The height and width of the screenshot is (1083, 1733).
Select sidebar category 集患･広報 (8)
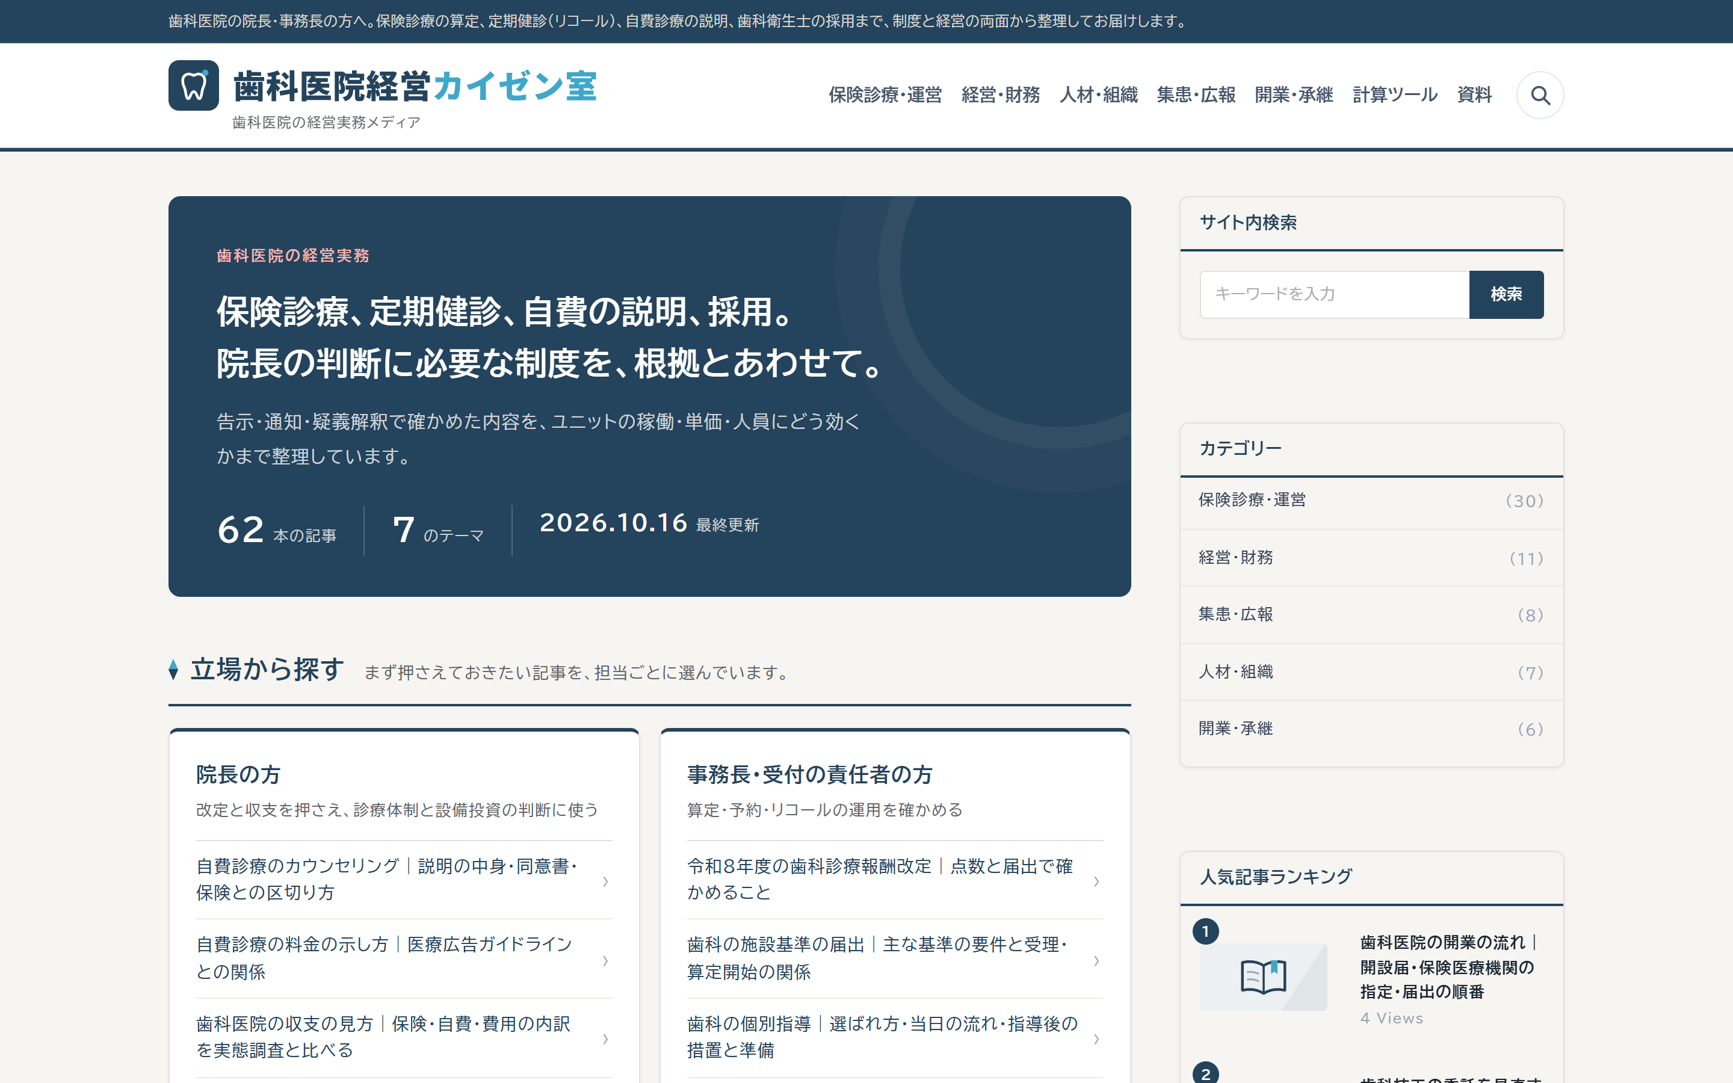click(x=1371, y=614)
